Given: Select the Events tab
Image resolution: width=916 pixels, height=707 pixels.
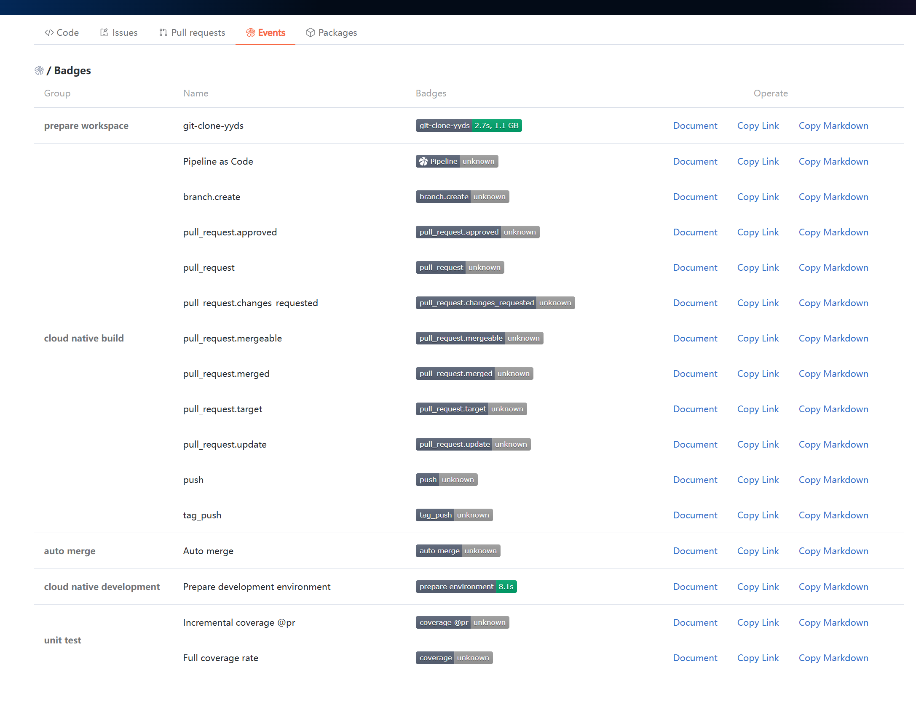Looking at the screenshot, I should tap(265, 32).
